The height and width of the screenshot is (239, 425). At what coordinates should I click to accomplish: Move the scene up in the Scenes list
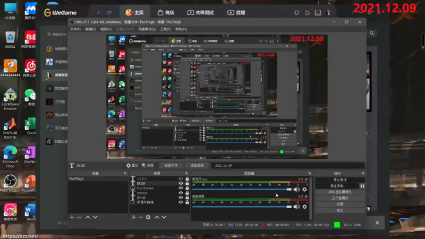(x=88, y=217)
